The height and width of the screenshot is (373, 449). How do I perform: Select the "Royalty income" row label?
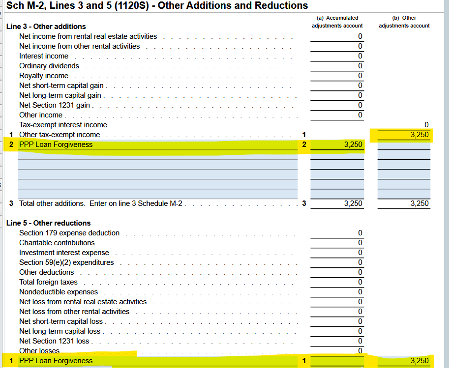[x=44, y=76]
